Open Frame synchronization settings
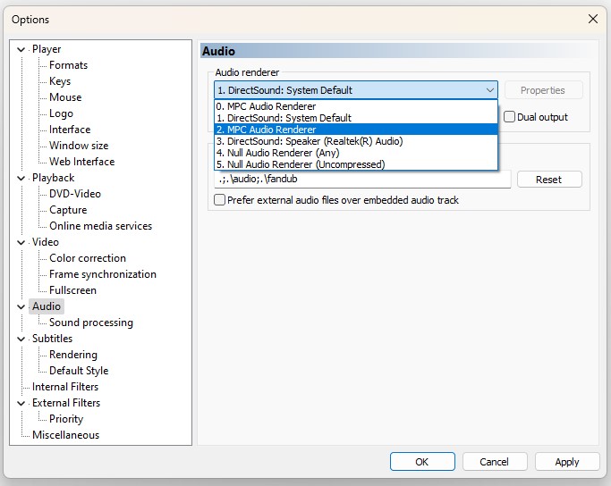The height and width of the screenshot is (486, 611). click(103, 274)
